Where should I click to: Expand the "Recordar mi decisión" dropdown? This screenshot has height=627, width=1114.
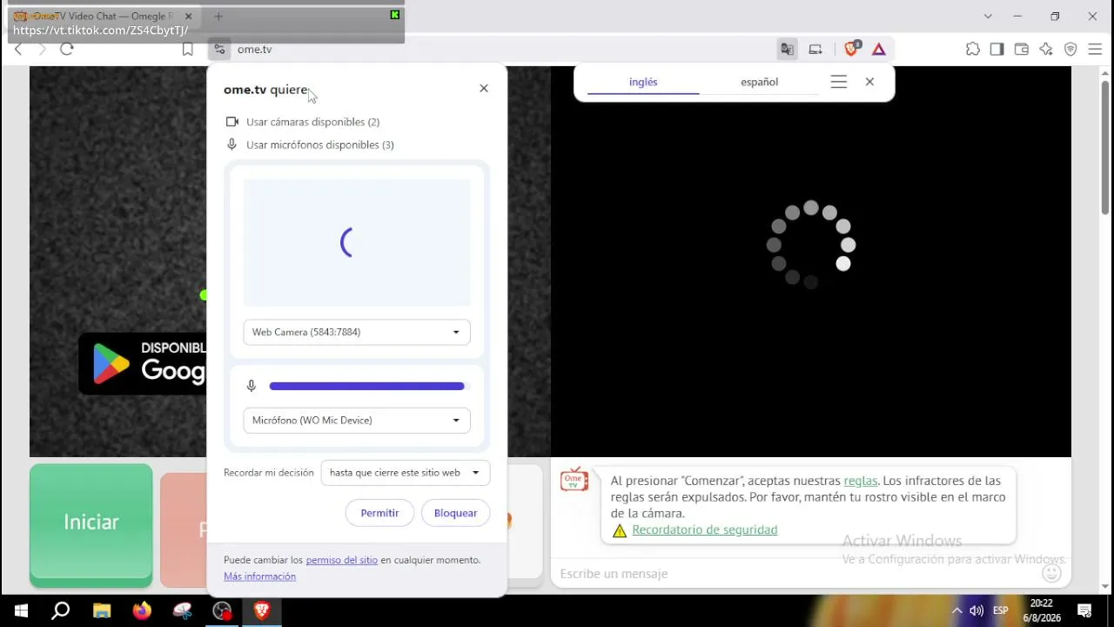click(x=406, y=473)
